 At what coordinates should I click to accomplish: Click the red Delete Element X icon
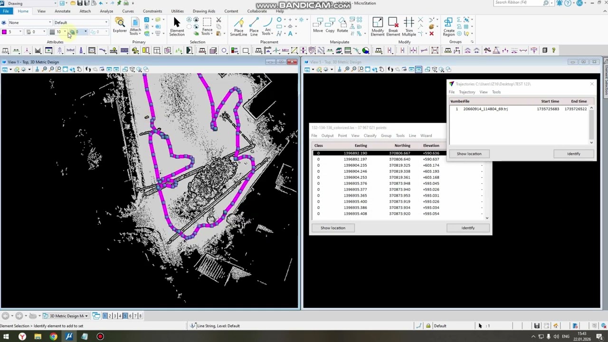[x=431, y=34]
